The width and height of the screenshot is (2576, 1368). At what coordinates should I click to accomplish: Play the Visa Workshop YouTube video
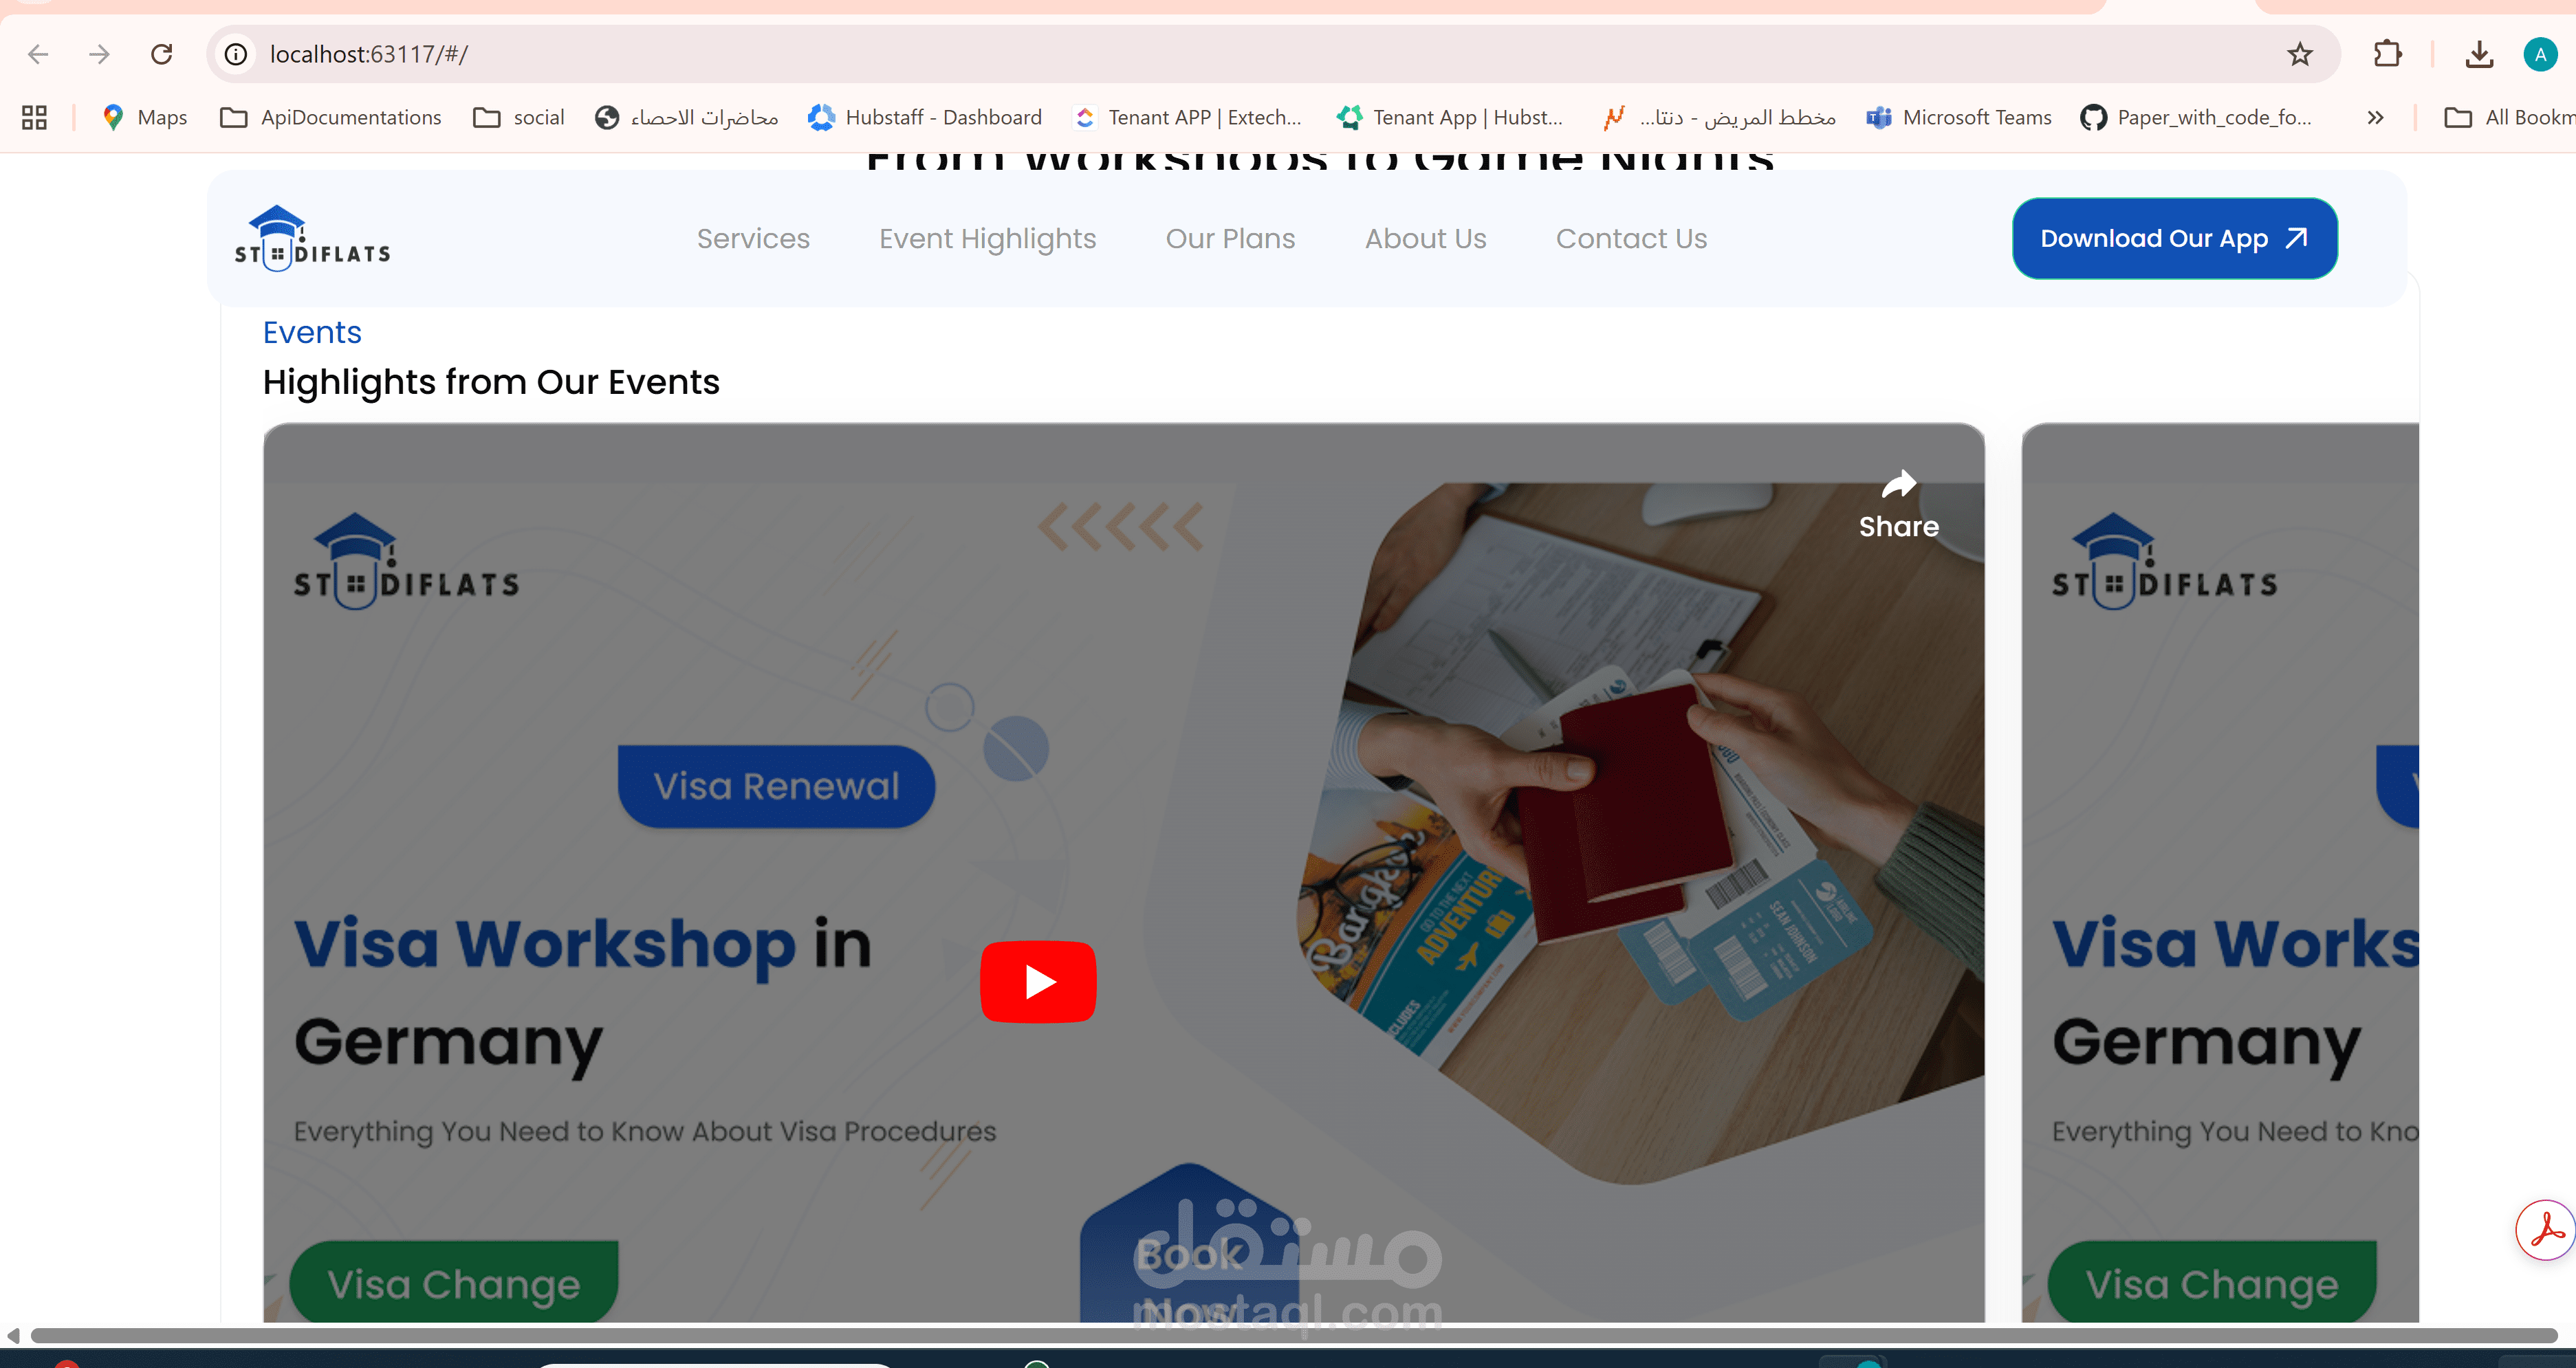1038,982
